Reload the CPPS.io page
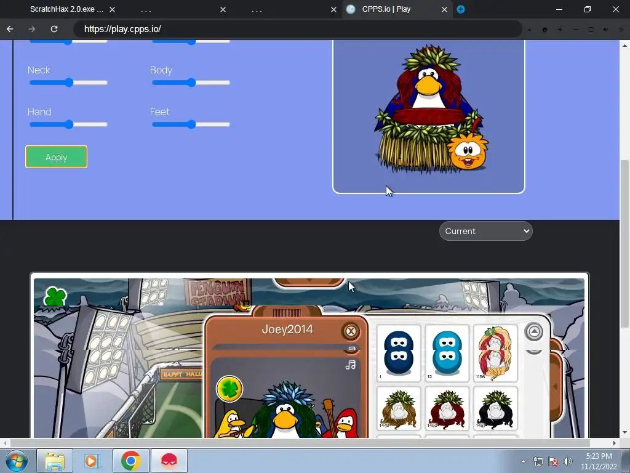 (54, 29)
